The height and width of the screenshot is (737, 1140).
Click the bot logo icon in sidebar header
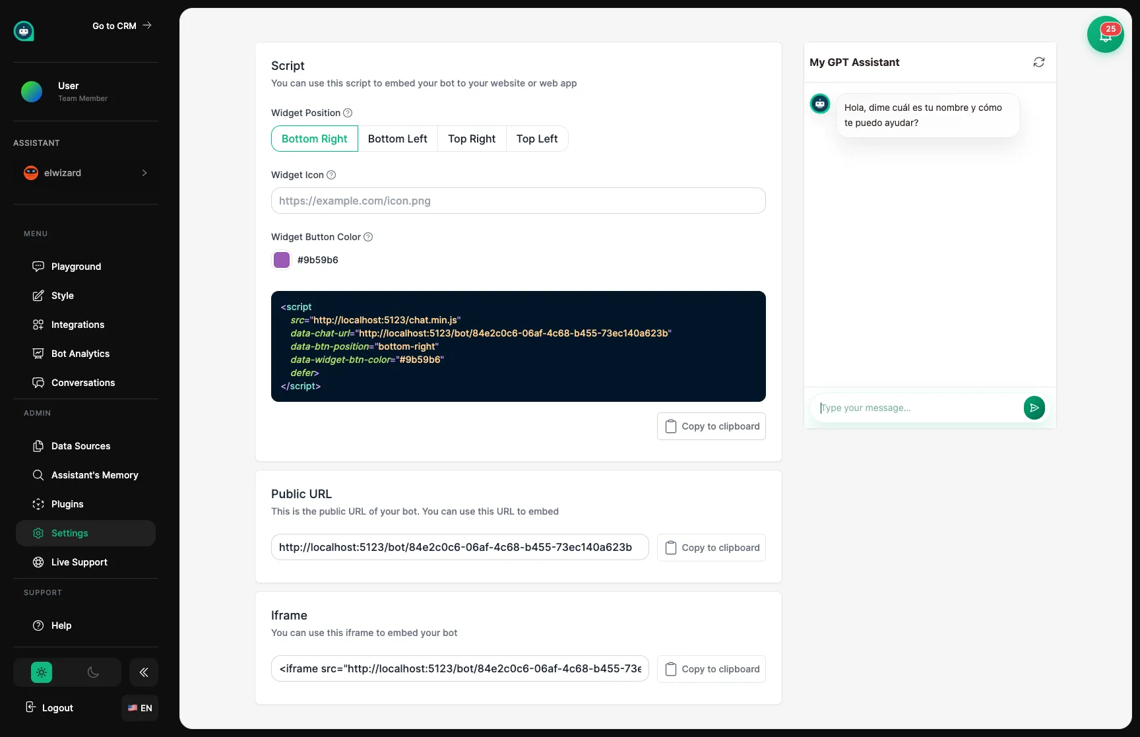coord(24,30)
